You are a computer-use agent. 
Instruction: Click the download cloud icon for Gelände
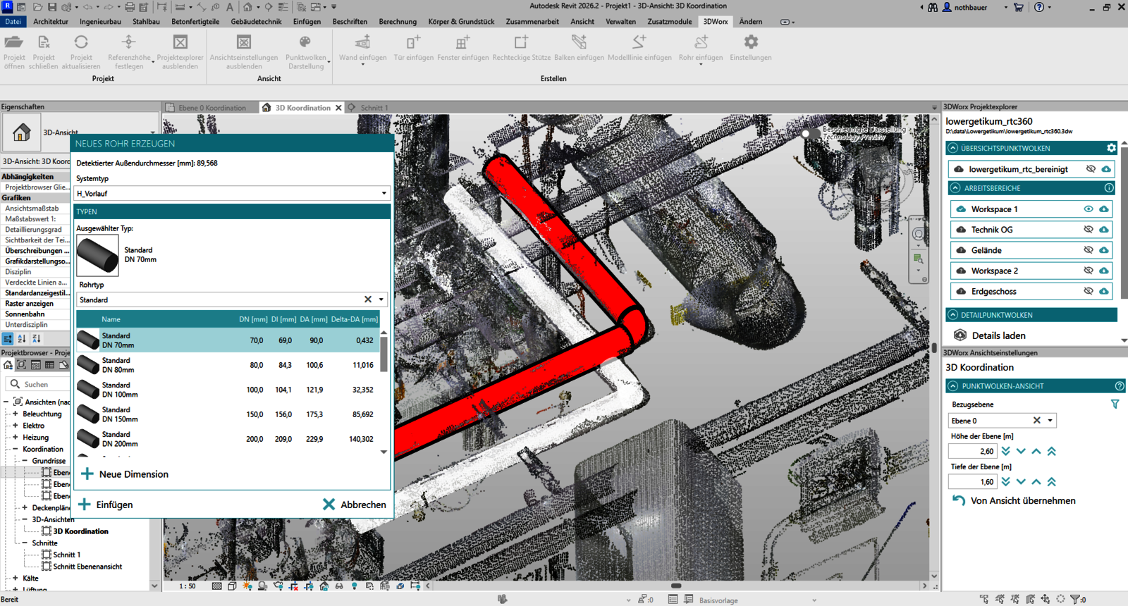[x=1104, y=250]
